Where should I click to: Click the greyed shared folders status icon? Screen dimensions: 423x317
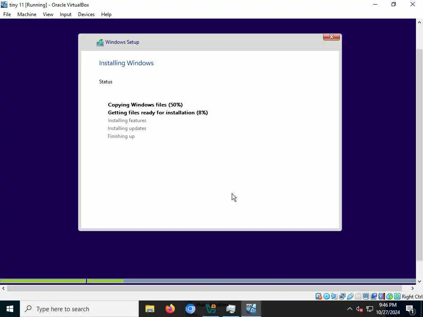pos(358,296)
